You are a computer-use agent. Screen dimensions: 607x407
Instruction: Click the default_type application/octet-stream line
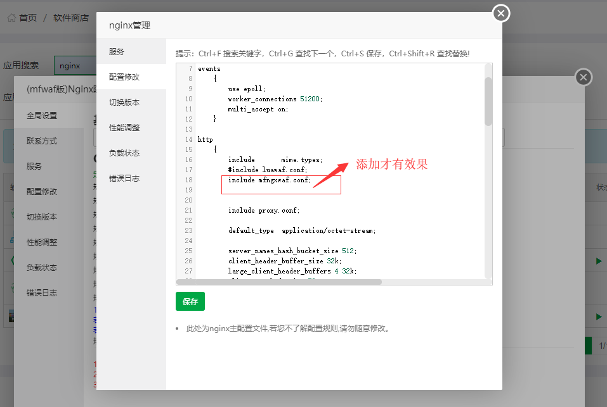pyautogui.click(x=302, y=230)
